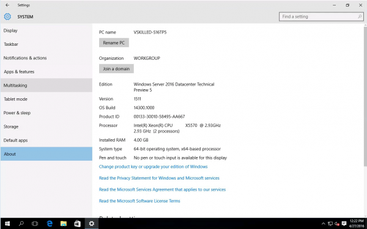Select Multitasking in the sidebar

pyautogui.click(x=46, y=85)
